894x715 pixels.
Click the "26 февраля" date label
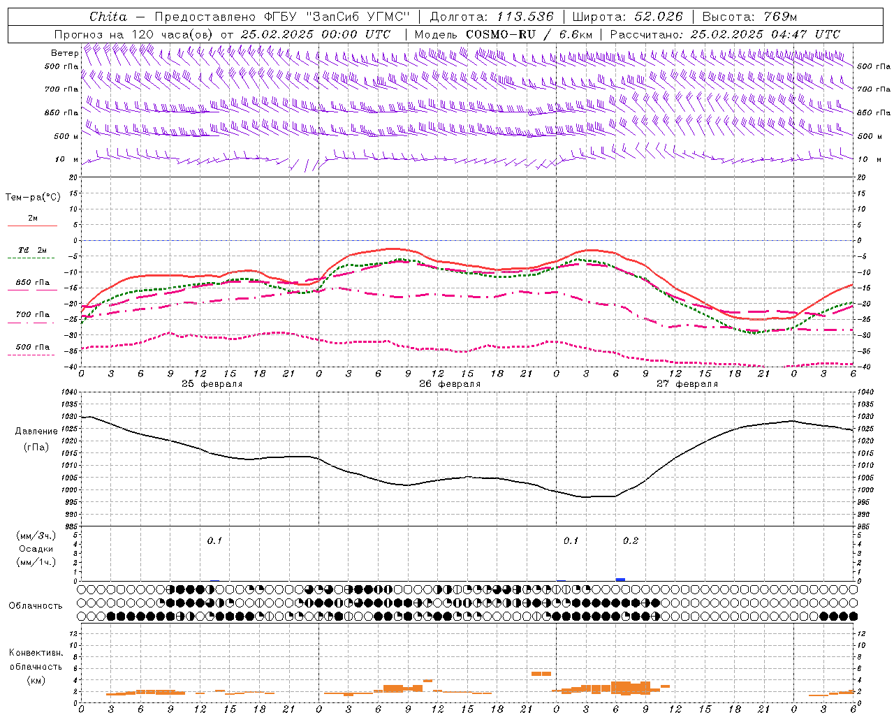click(x=450, y=384)
